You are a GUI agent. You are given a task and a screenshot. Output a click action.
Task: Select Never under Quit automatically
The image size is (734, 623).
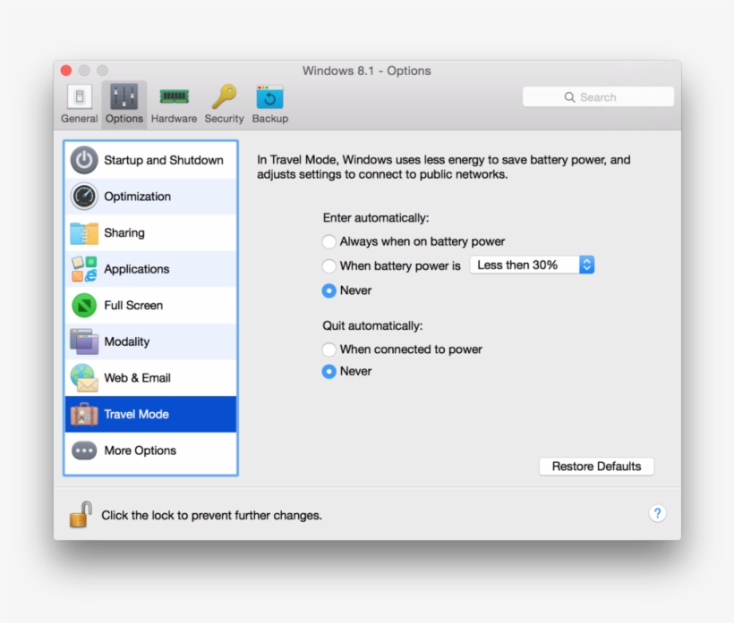coord(329,372)
